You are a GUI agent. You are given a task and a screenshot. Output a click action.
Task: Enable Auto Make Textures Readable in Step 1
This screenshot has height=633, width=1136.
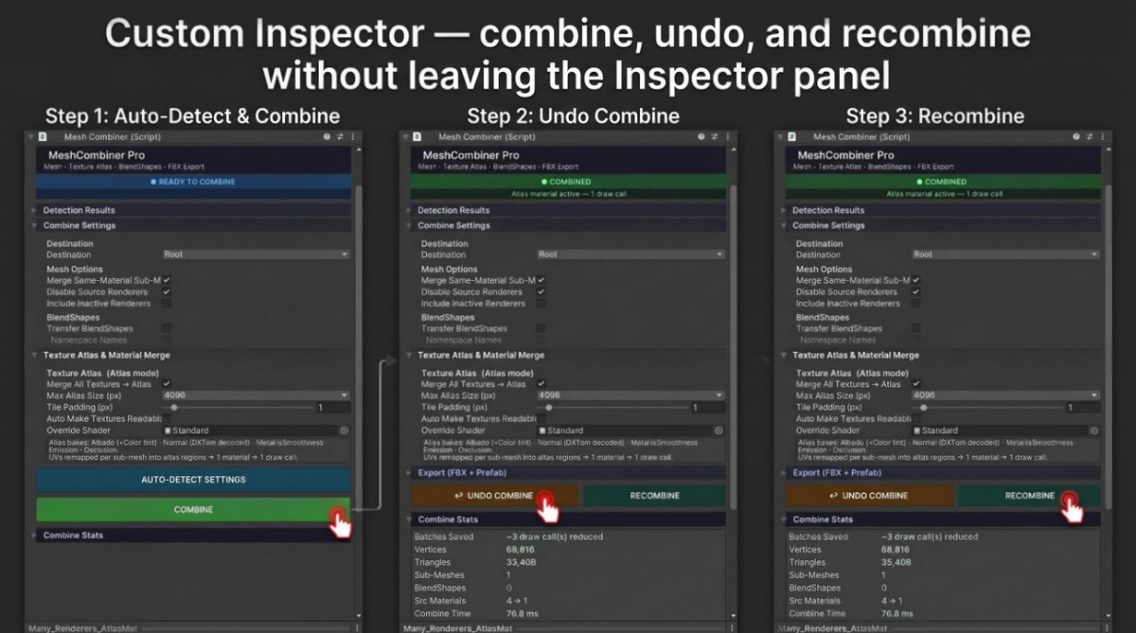coord(167,418)
